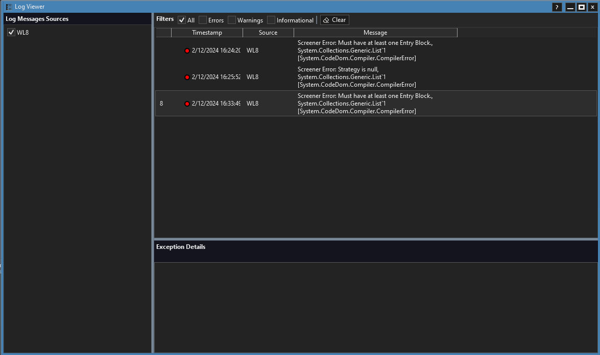
Task: Click the Message column header
Action: coord(375,33)
